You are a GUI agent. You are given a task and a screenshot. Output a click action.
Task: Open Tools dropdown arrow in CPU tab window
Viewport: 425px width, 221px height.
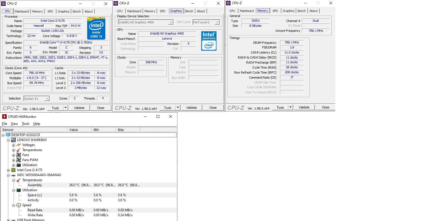point(65,108)
